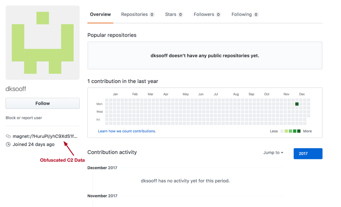
Task: Click the Repositories count badge
Action: pyautogui.click(x=152, y=15)
